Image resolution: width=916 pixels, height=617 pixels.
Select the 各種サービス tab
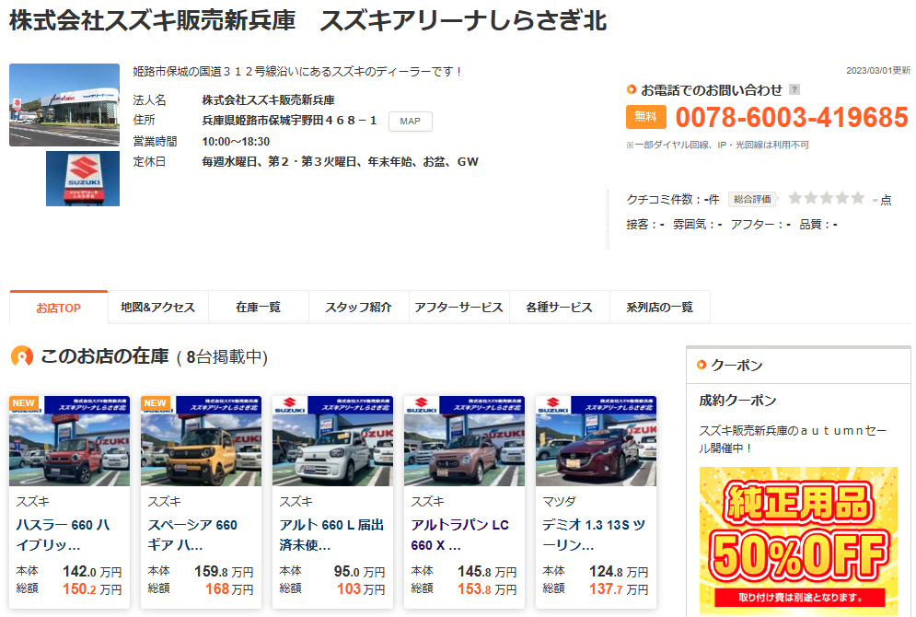coord(559,308)
